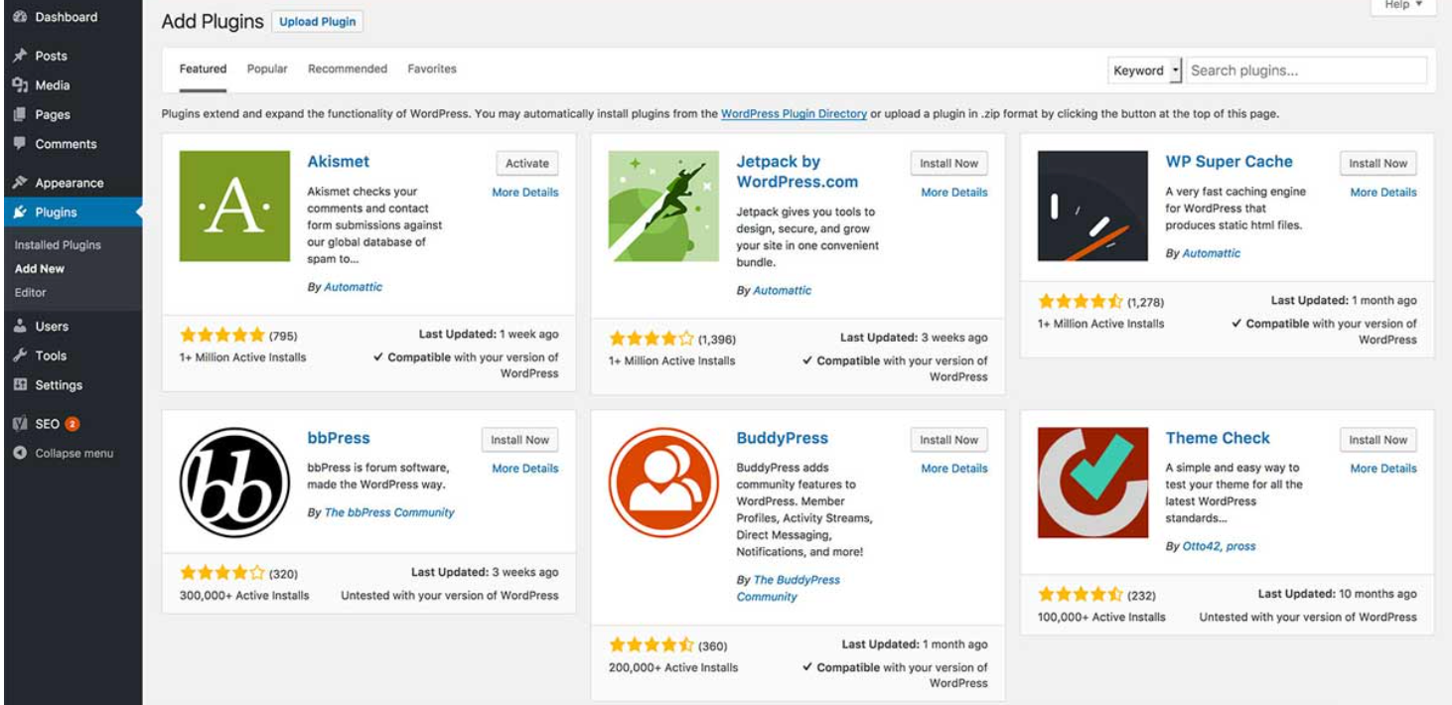Click the WP Super Cache plugin icon
This screenshot has width=1452, height=705.
(1092, 207)
